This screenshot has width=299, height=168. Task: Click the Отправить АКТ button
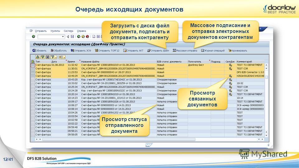(x=133, y=50)
